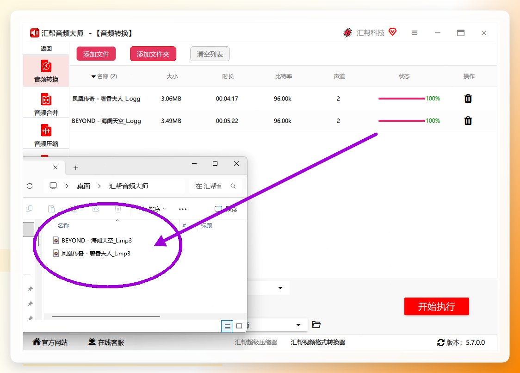Click the Explorer copy icon
The height and width of the screenshot is (373, 520).
tap(29, 209)
